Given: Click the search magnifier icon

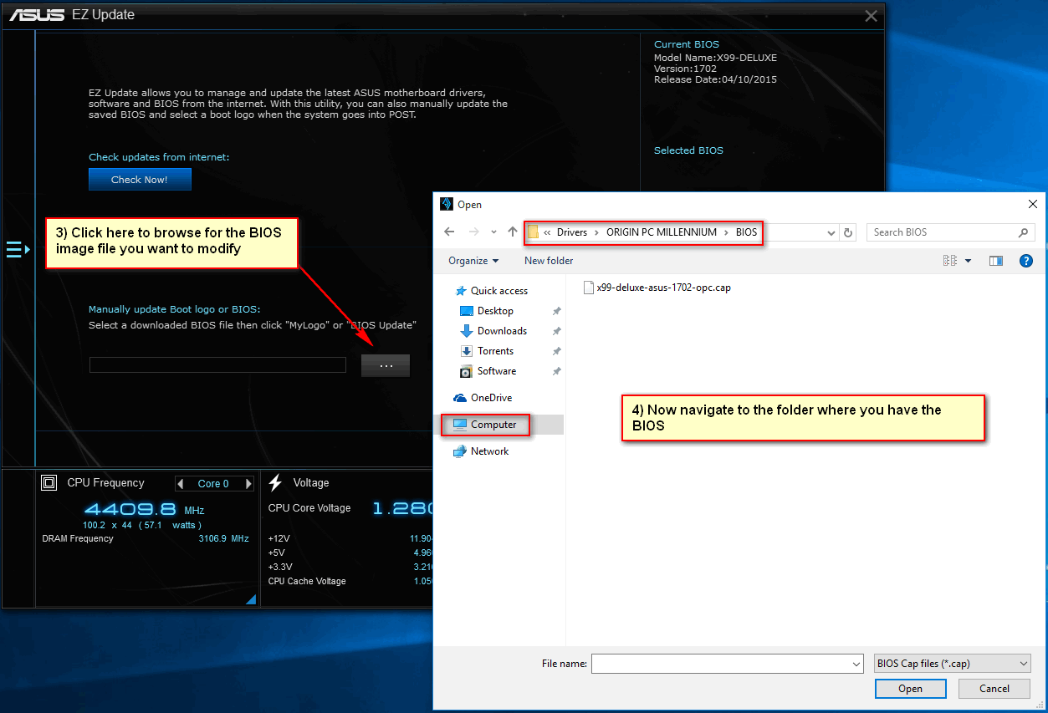Looking at the screenshot, I should (x=1023, y=232).
